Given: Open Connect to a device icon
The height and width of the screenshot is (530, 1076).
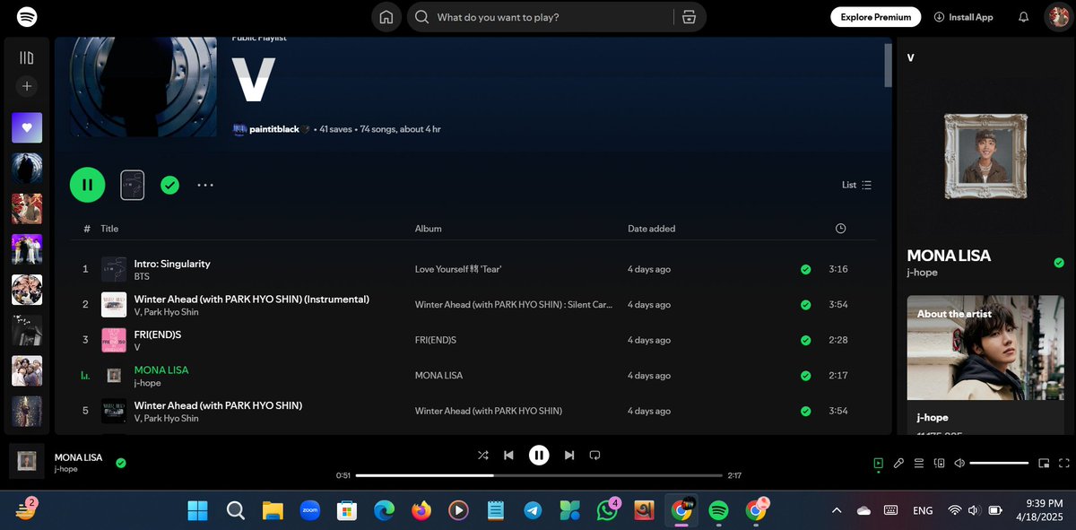Looking at the screenshot, I should tap(940, 463).
